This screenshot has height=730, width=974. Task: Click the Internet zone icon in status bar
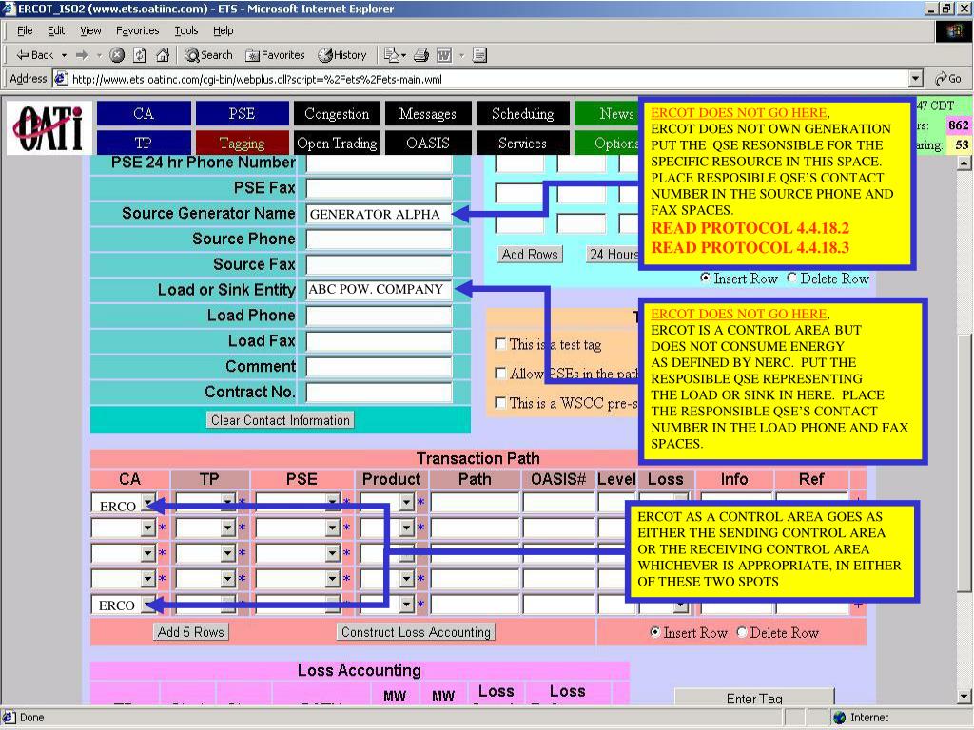coord(840,718)
